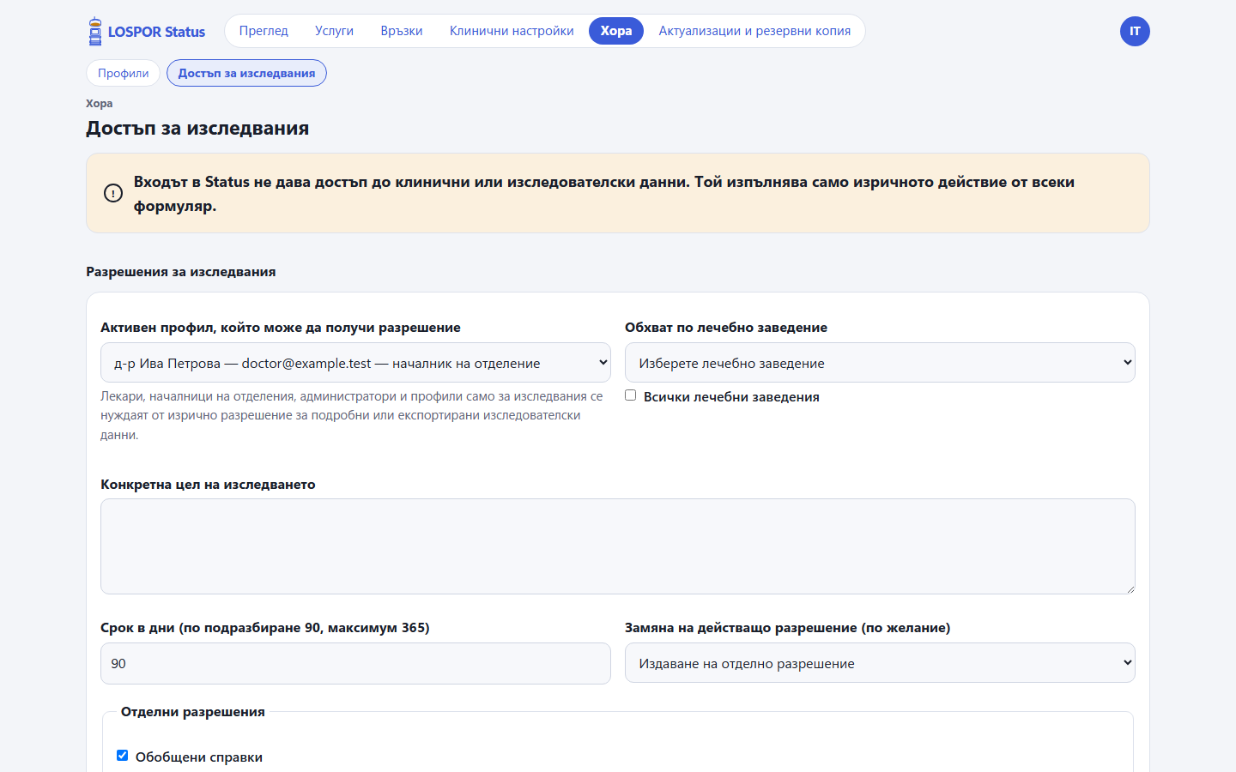
Task: Open the Замяна на действащо разрешение dropdown
Action: point(880,663)
